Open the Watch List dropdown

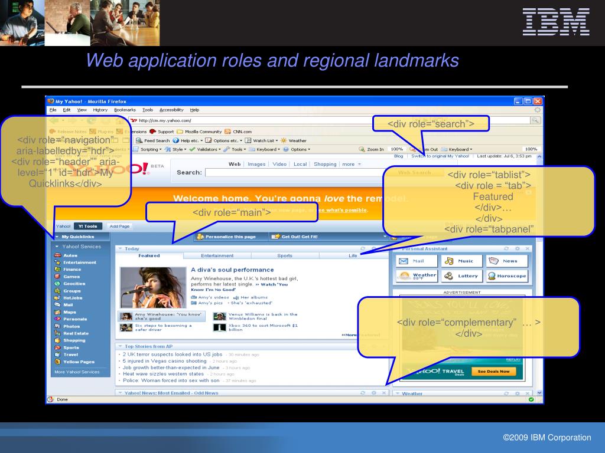pos(262,140)
